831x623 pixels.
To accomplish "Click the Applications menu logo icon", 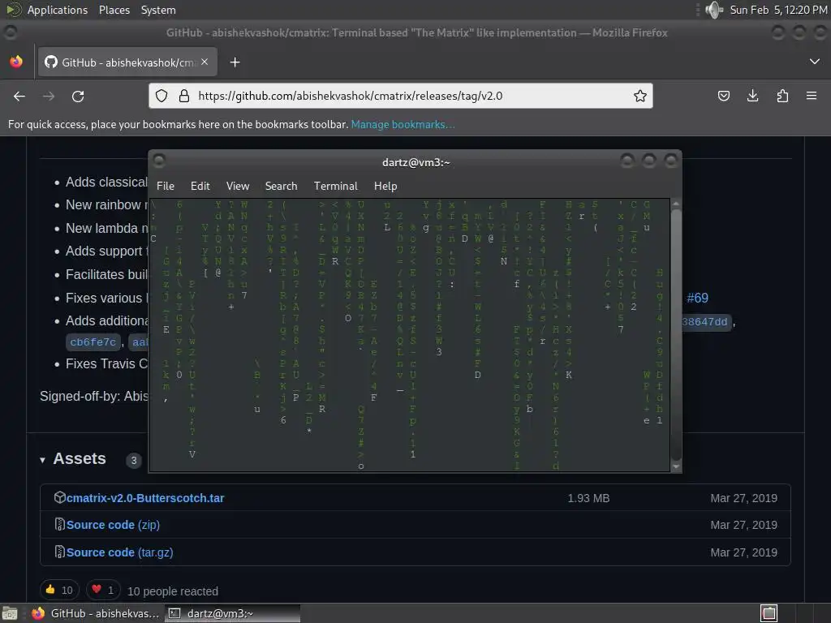I will (x=14, y=10).
